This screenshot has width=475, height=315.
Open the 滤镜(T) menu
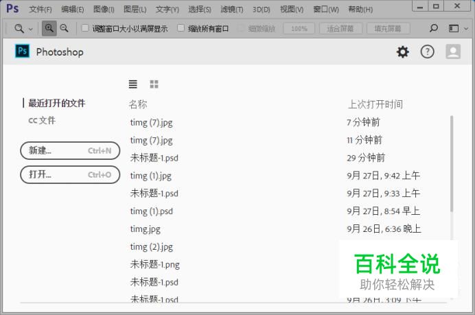point(232,10)
